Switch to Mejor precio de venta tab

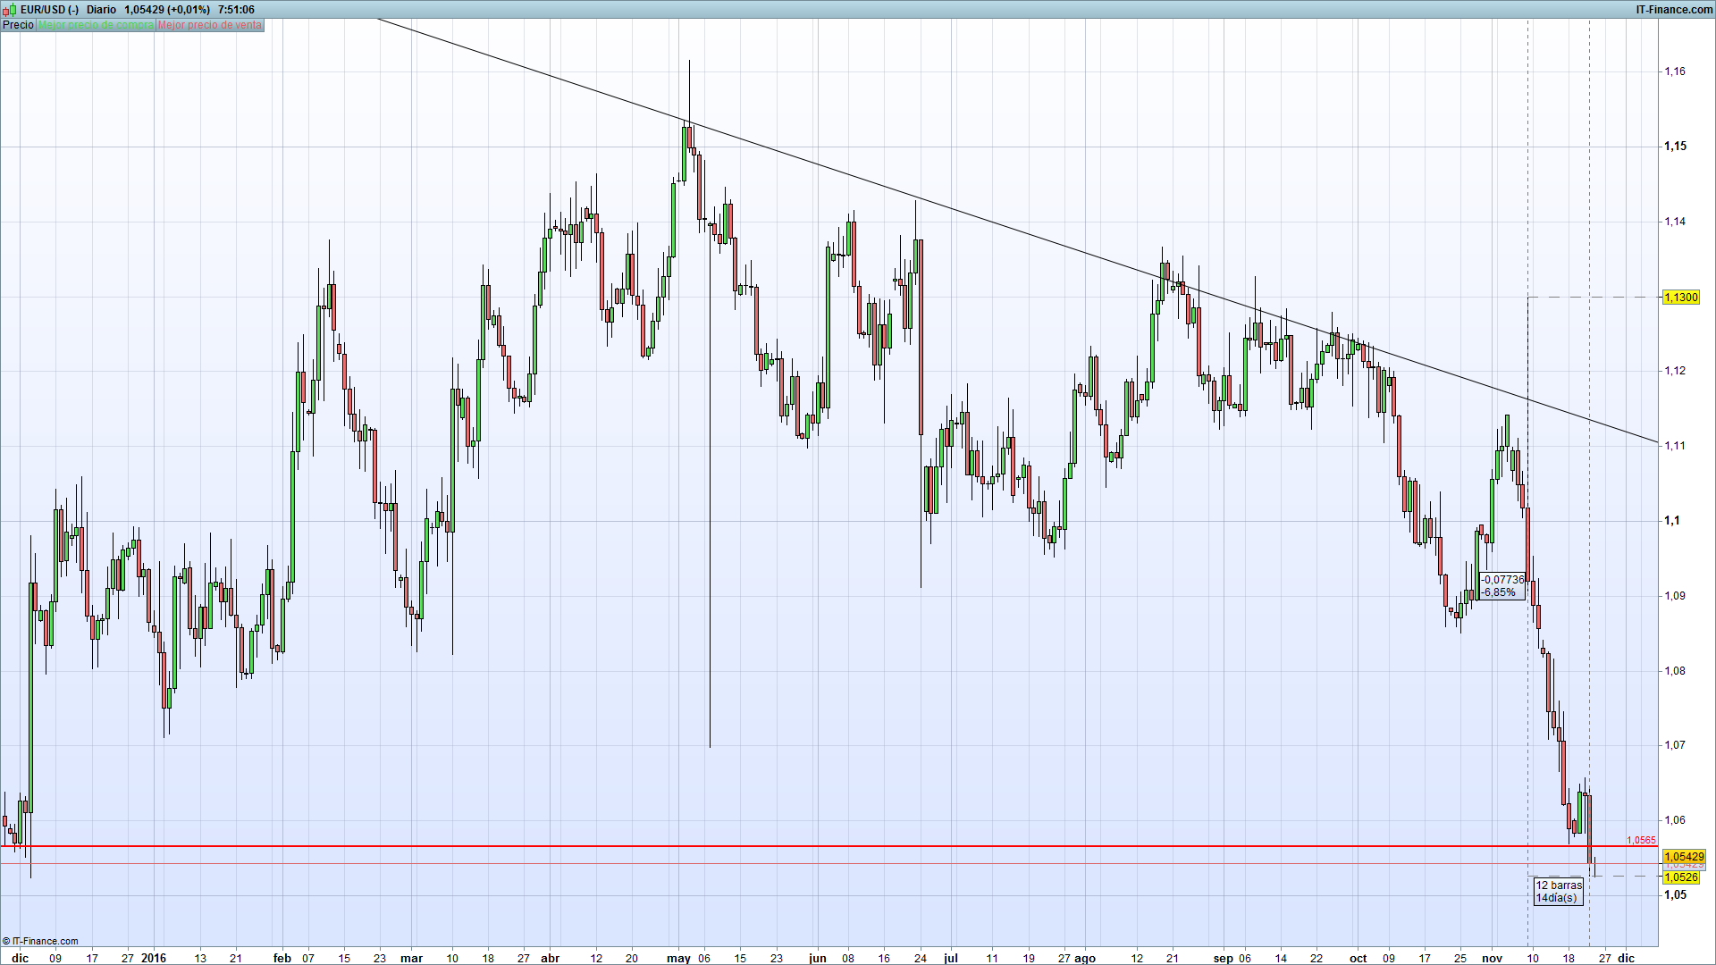[210, 25]
